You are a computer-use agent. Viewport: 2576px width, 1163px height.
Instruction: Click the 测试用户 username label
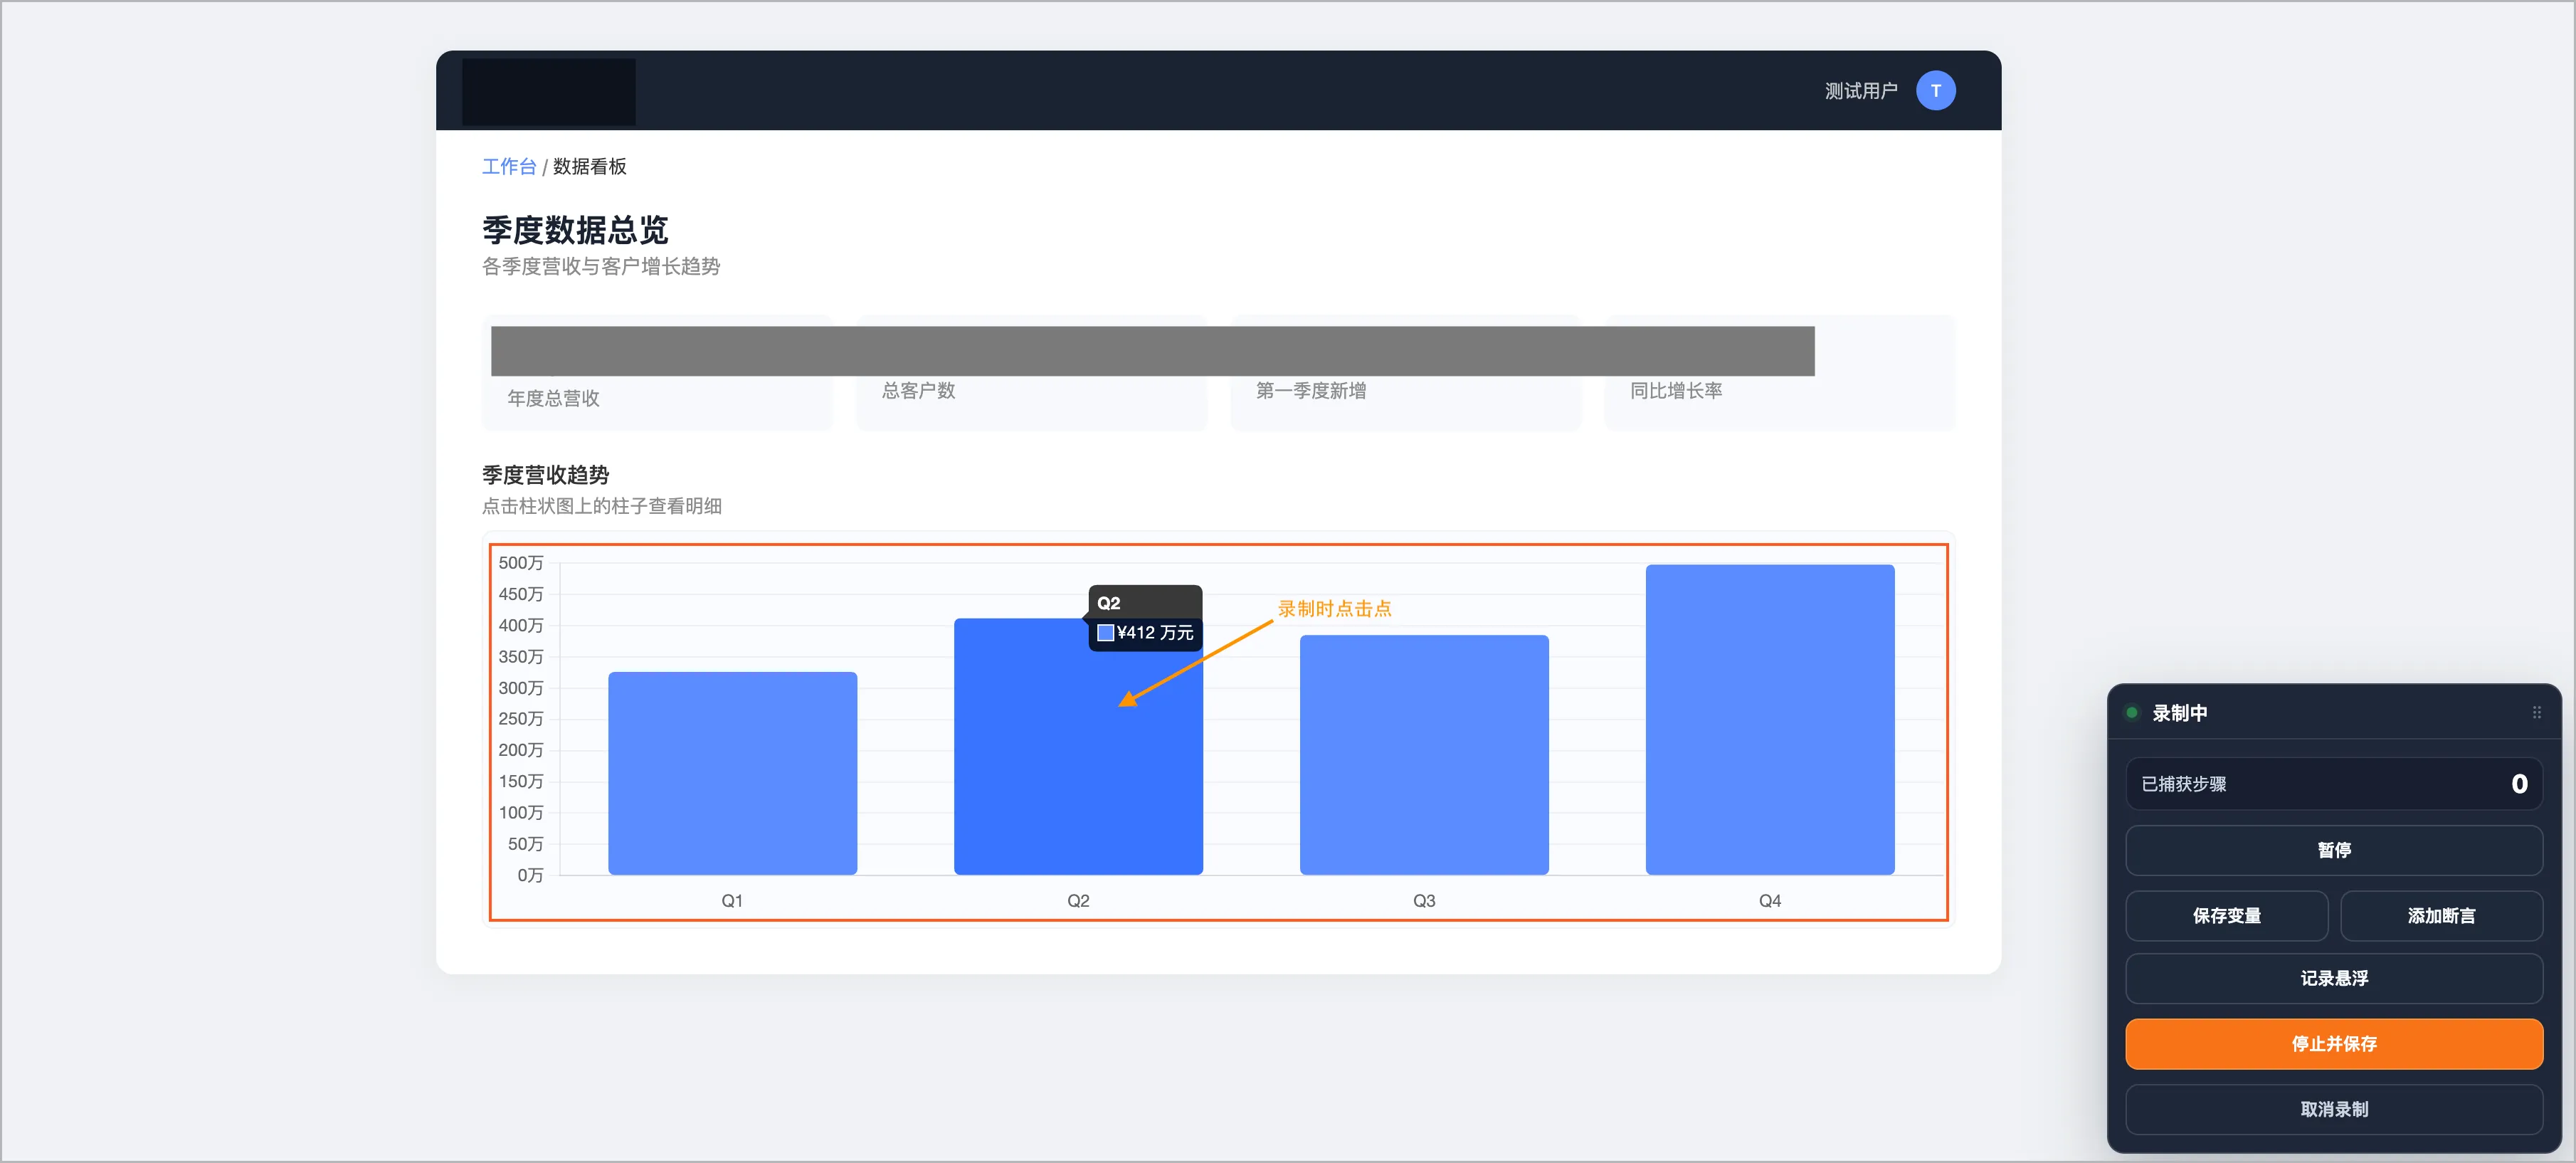click(1860, 91)
